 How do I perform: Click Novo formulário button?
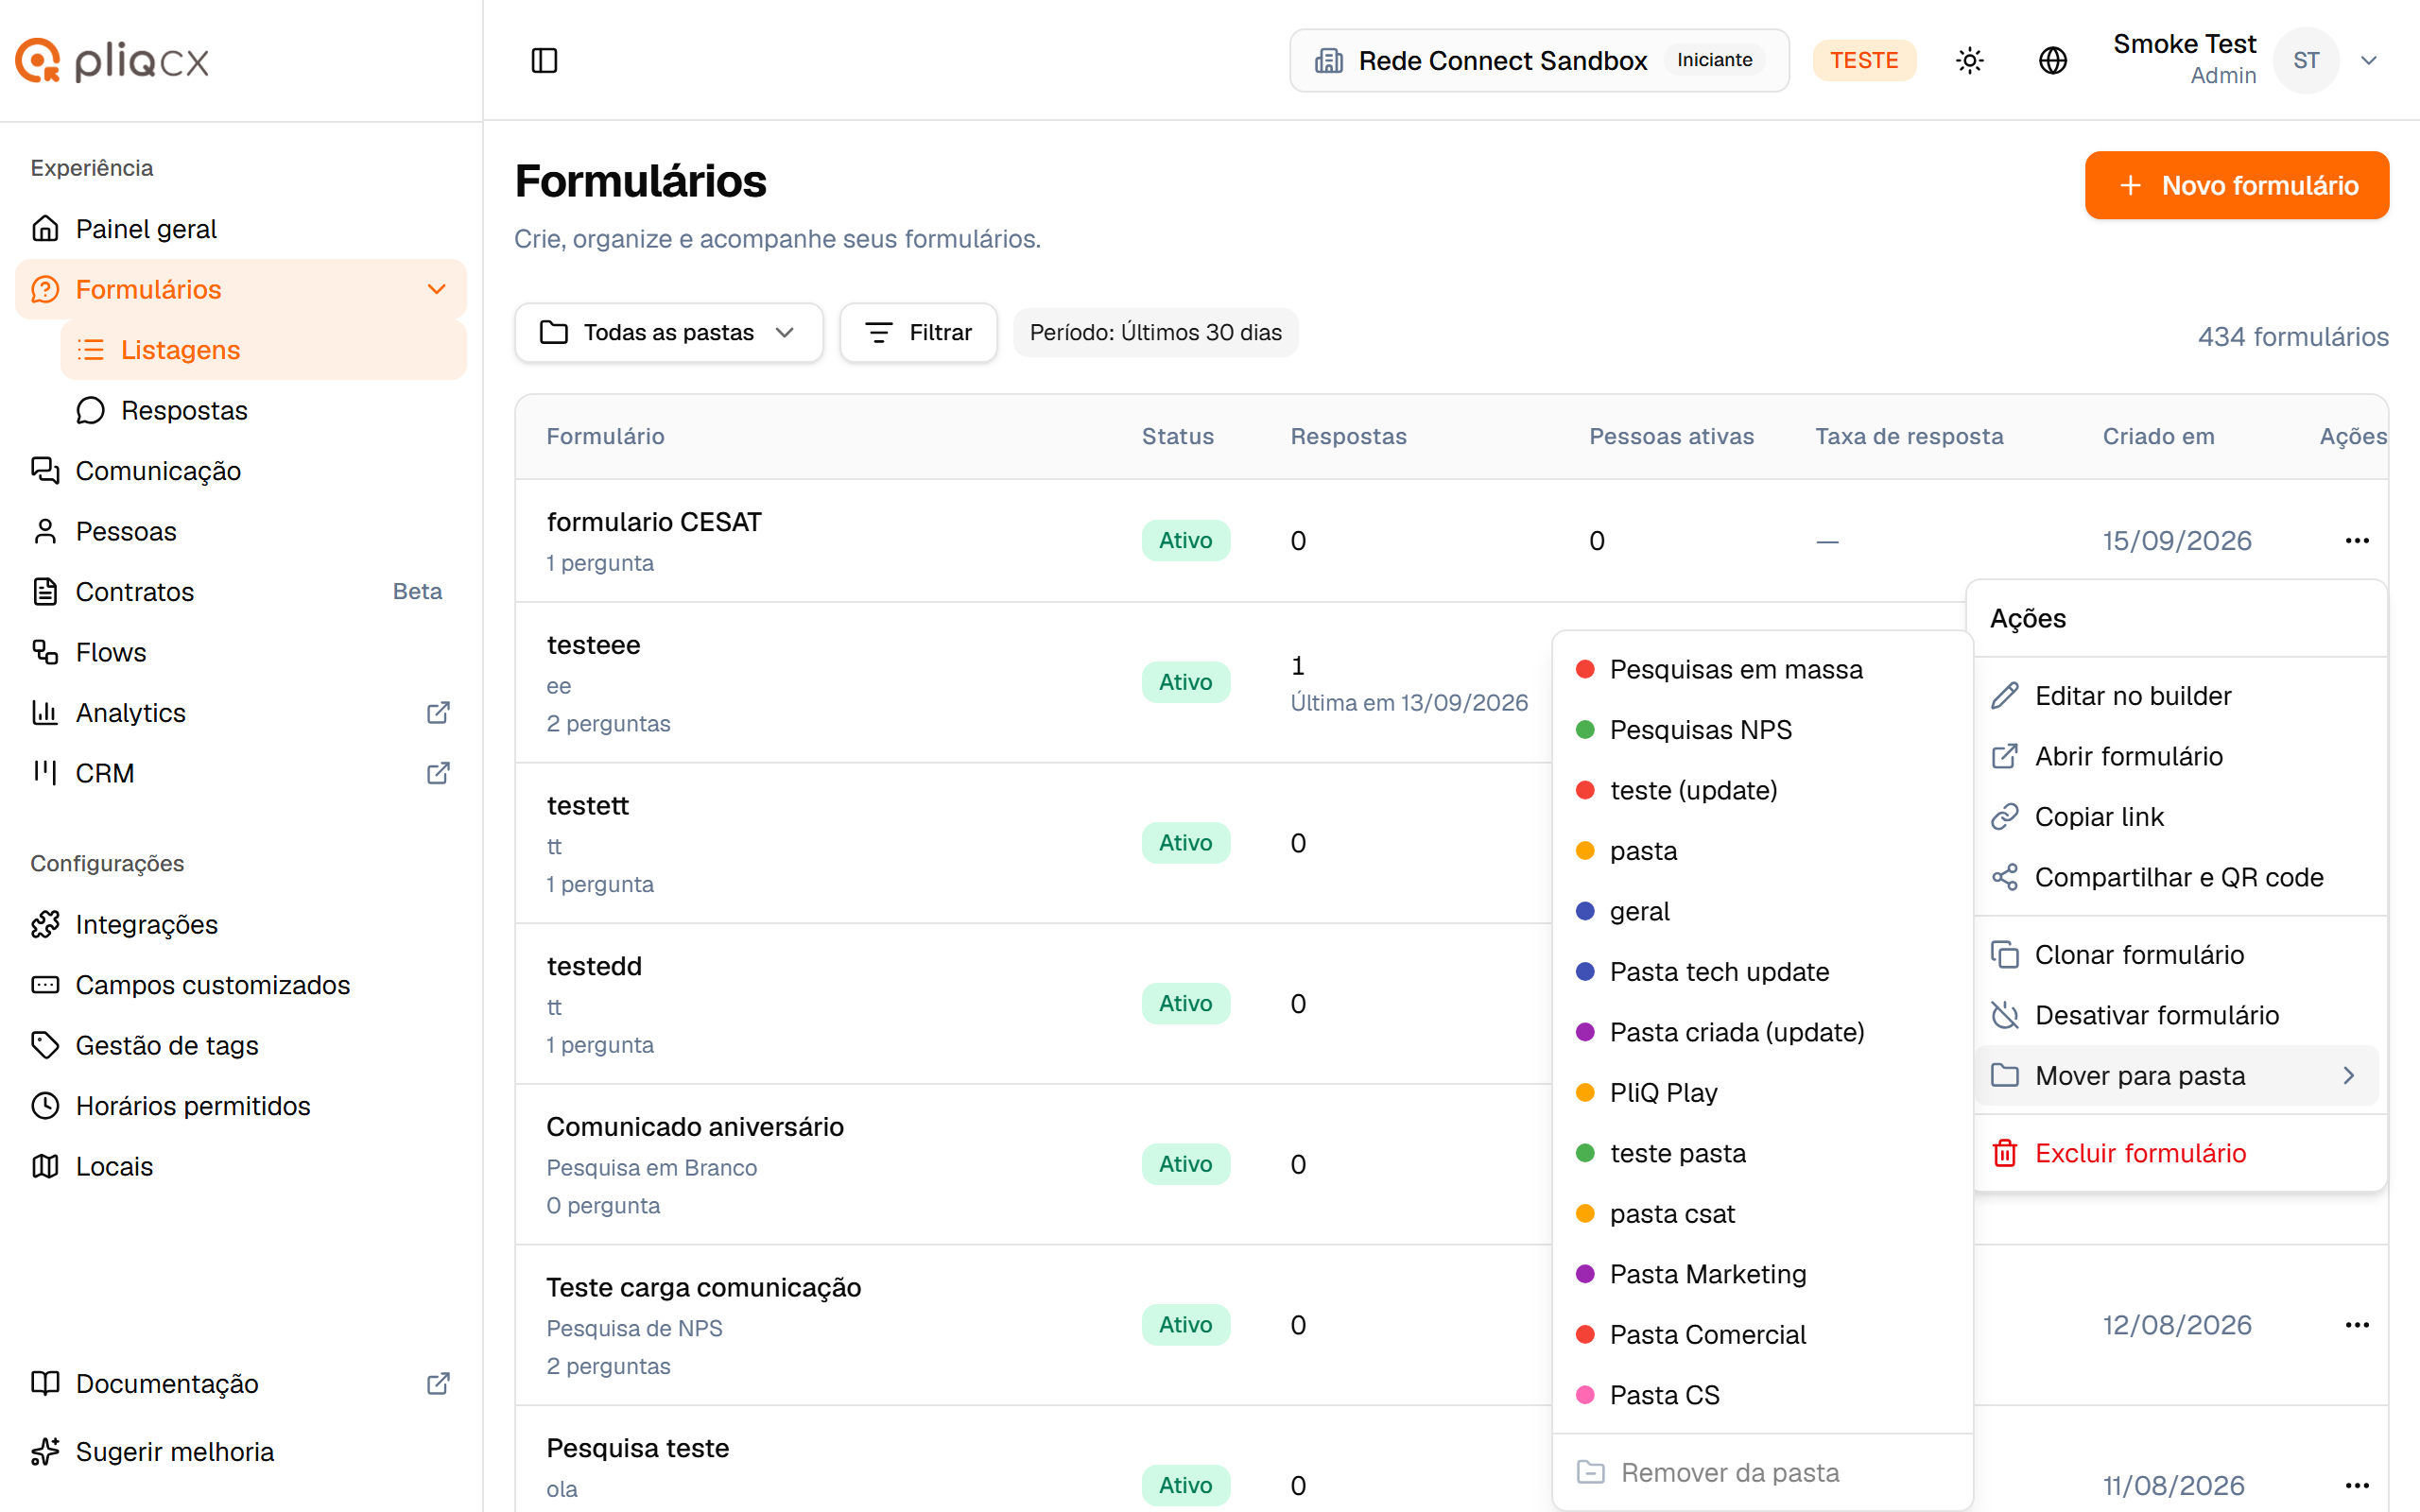2236,185
